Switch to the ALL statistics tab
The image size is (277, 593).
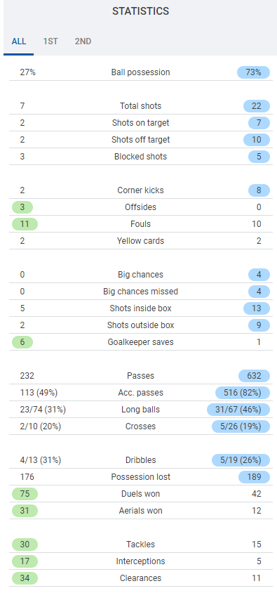point(19,41)
